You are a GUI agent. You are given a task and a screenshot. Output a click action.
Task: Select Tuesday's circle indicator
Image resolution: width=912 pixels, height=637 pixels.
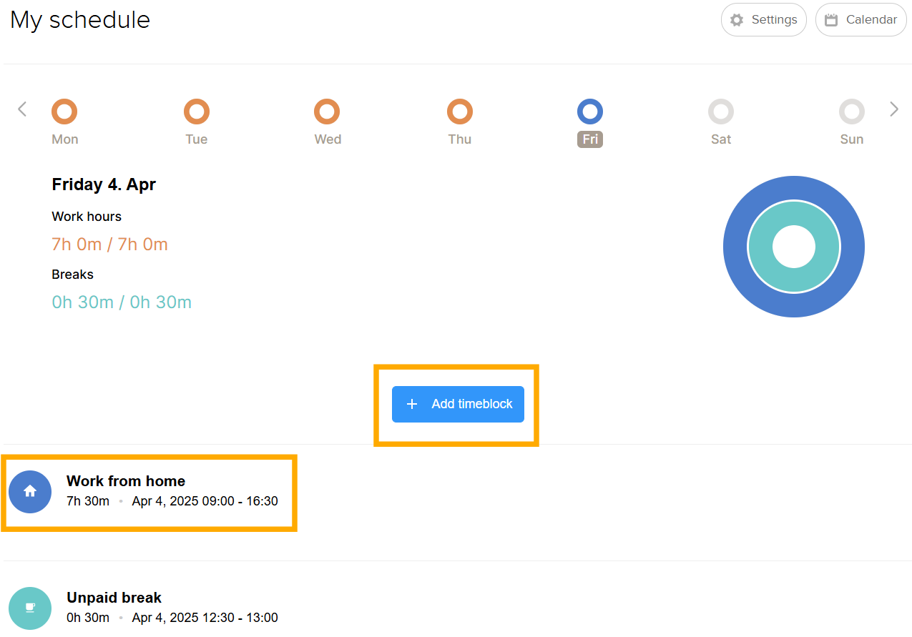(197, 112)
